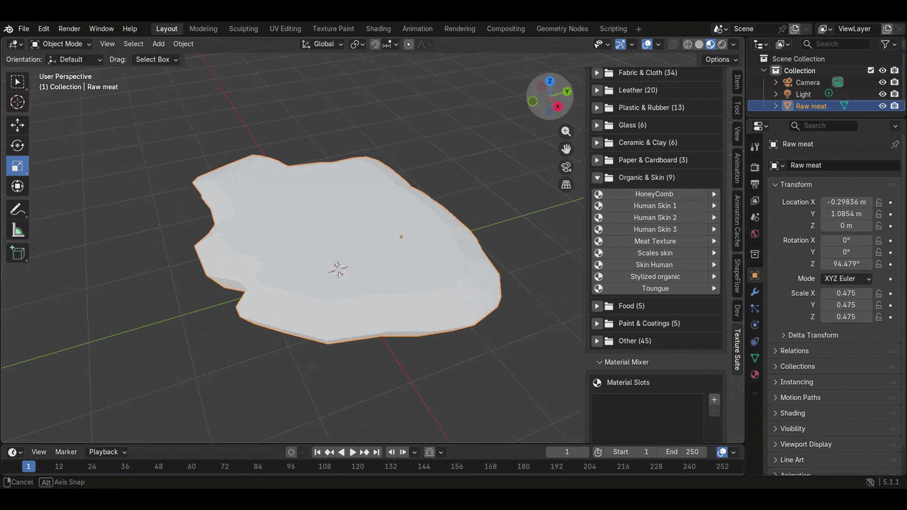Viewport: 907px width, 510px height.
Task: Select the Measure ruler tool
Action: tap(18, 230)
